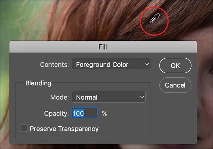Cancel the Fill dialog
This screenshot has height=149, width=213.
175,85
